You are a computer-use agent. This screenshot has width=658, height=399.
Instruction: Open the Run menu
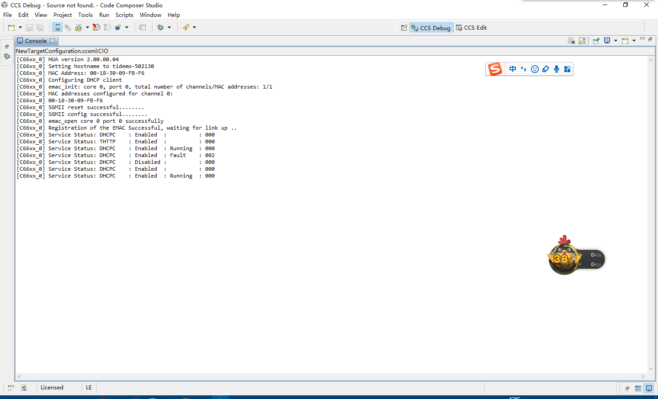104,15
